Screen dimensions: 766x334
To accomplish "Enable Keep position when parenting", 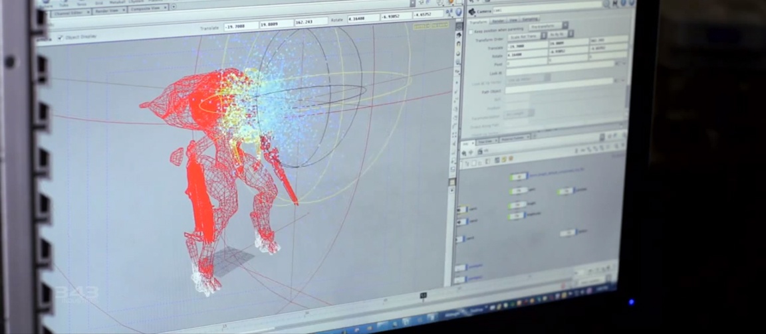I will (x=472, y=31).
